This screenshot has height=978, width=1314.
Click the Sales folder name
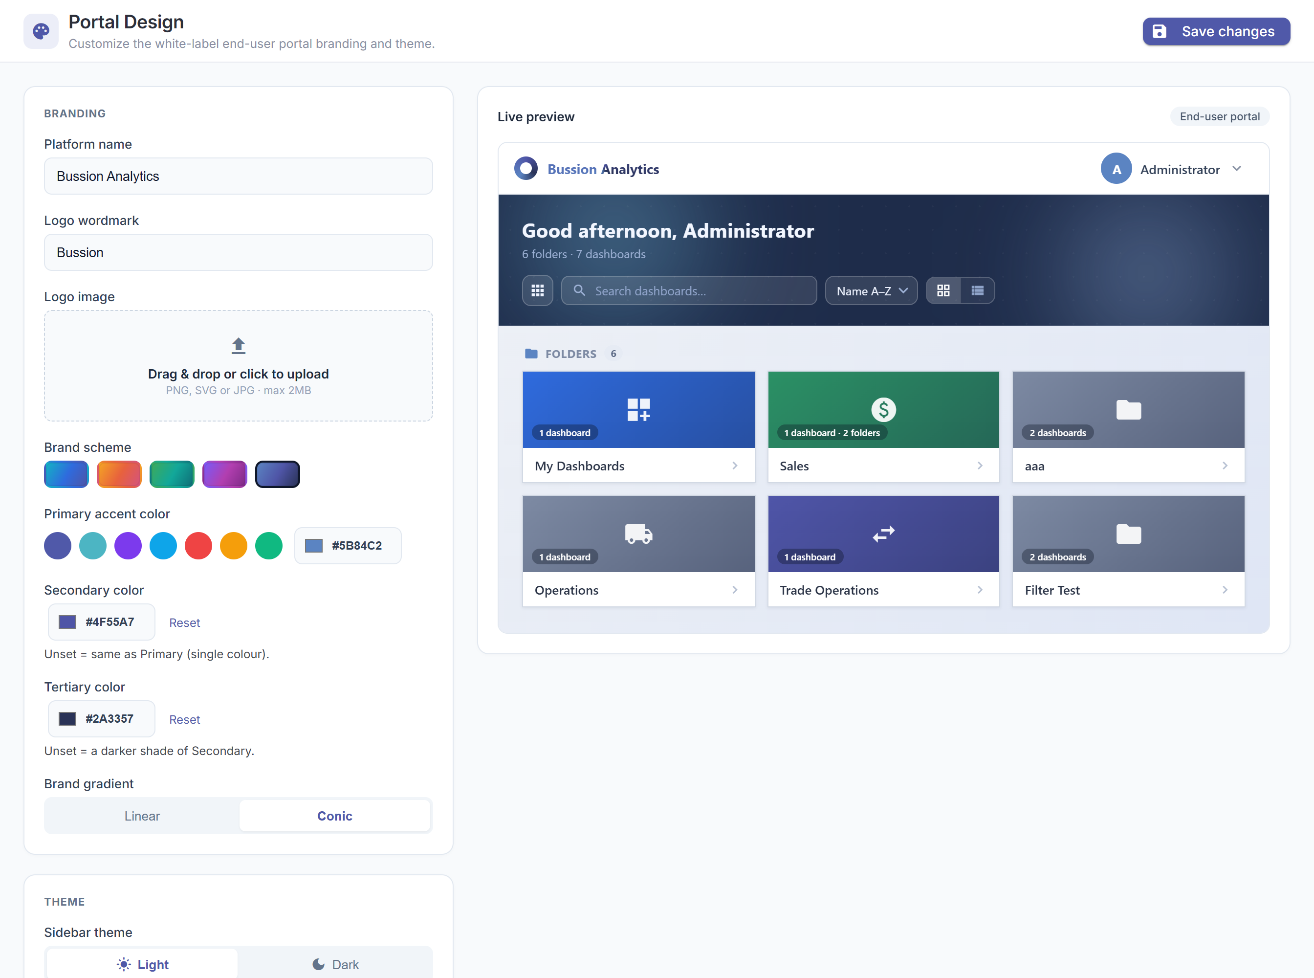point(794,466)
